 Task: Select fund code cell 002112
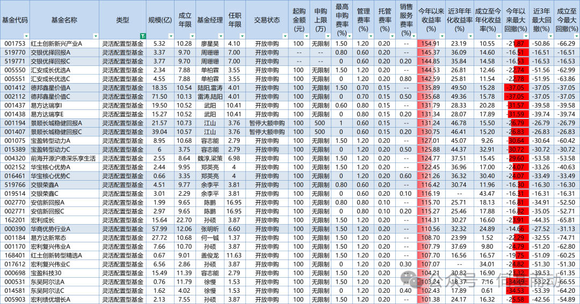click(15, 97)
